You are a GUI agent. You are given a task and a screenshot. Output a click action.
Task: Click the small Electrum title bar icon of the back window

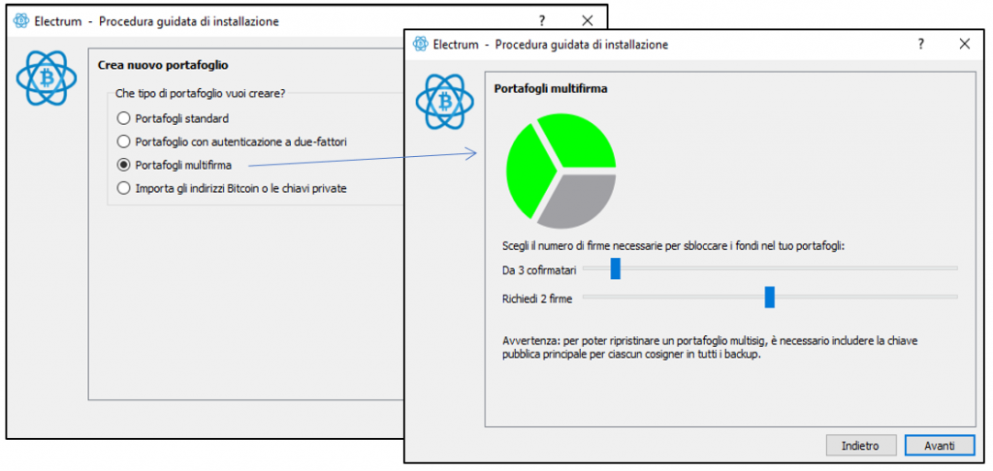pyautogui.click(x=21, y=21)
